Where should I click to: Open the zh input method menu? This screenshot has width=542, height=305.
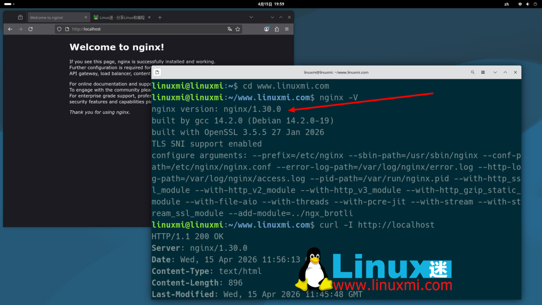[506, 4]
